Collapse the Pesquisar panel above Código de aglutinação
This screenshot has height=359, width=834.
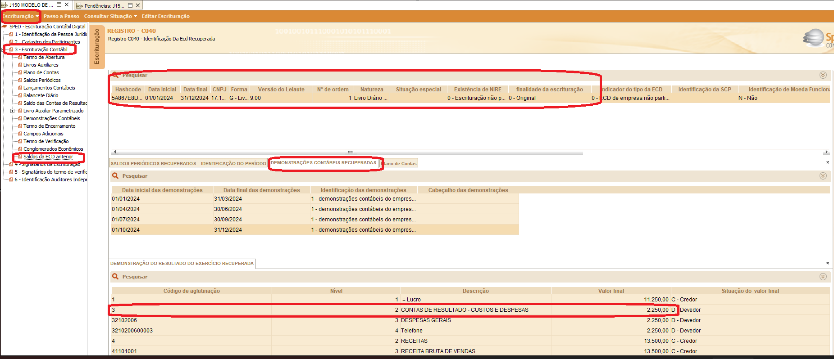pyautogui.click(x=823, y=277)
